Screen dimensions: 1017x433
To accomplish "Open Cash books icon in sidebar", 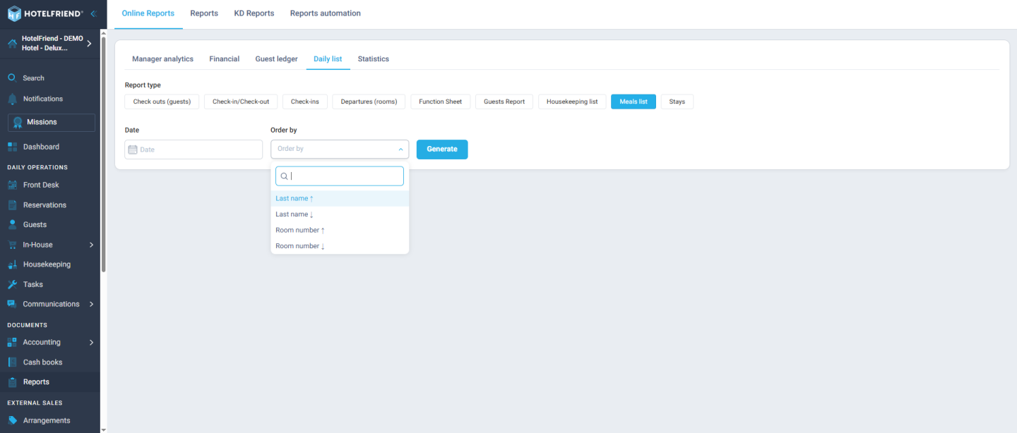I will click(12, 362).
